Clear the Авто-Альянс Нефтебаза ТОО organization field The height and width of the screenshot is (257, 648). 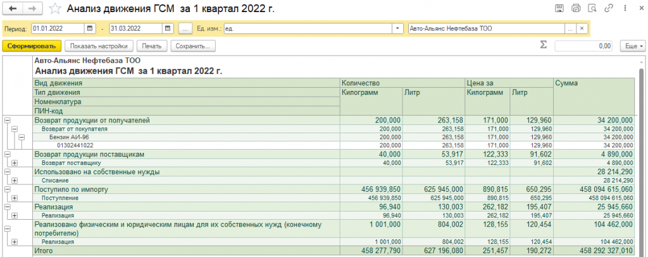582,29
